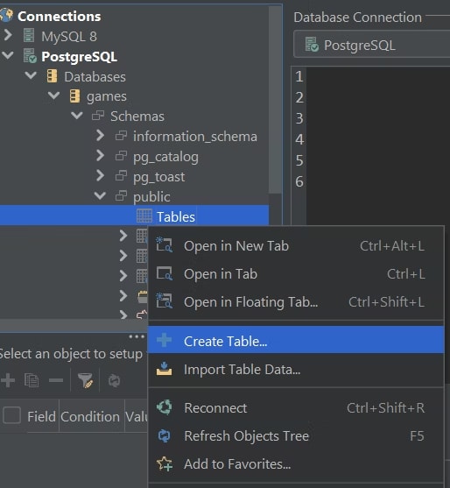Choose Open in Floating Tab... entry
Screen dimensions: 450x488
pos(296,302)
